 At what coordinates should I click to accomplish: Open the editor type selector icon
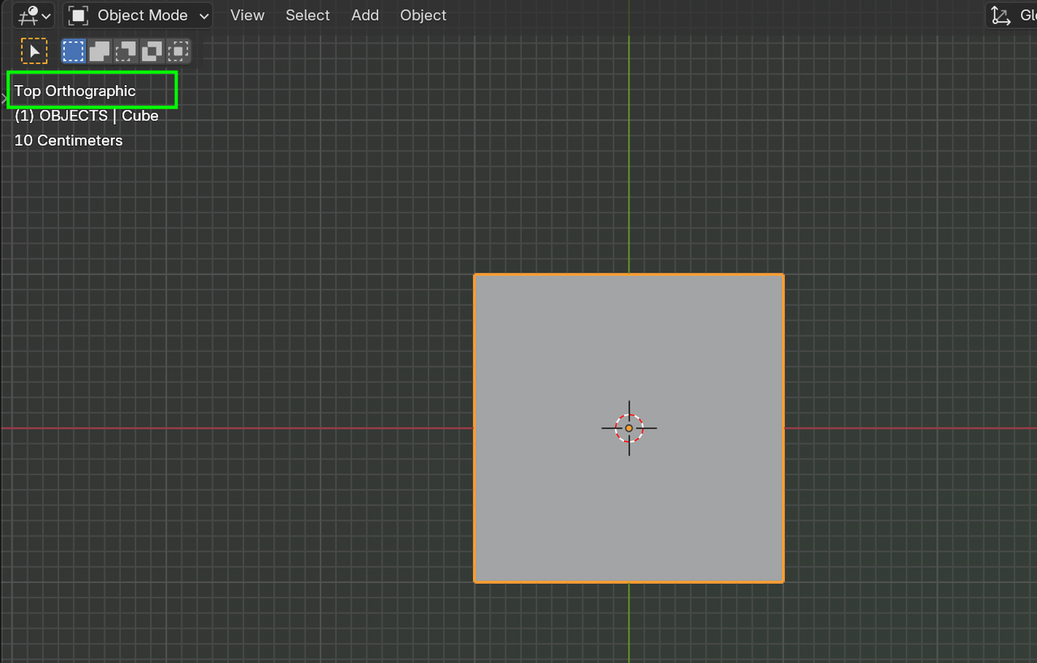point(32,15)
